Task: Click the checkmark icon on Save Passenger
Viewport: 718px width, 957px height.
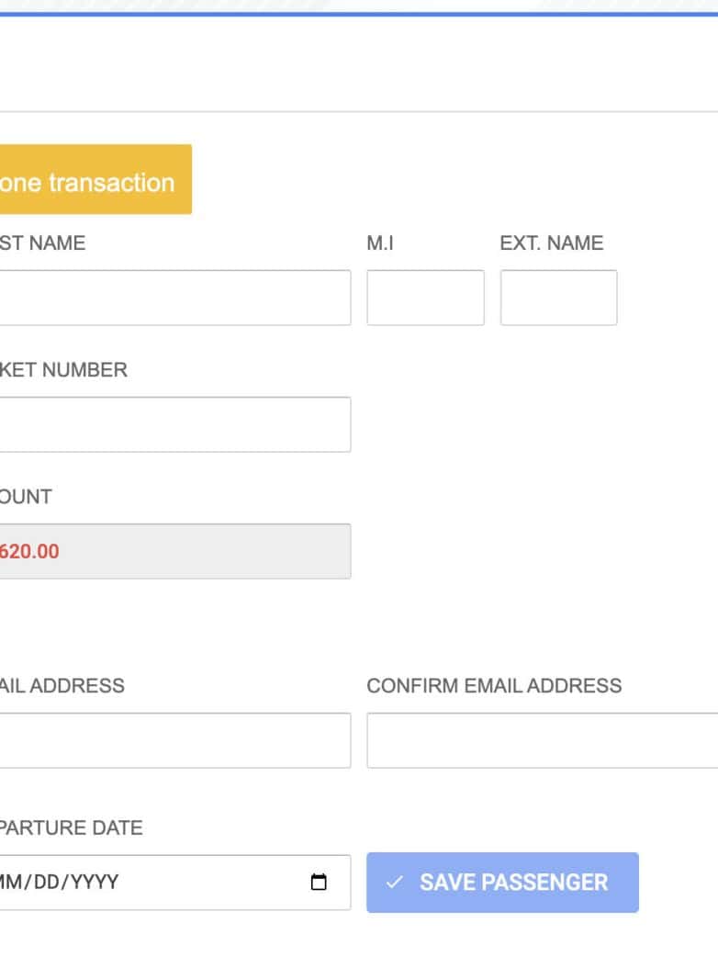Action: coord(395,883)
